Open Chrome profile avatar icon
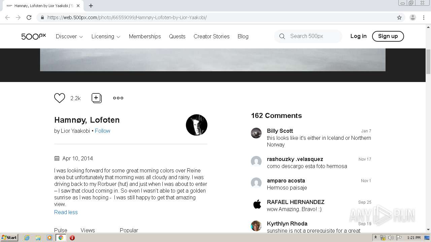The width and height of the screenshot is (431, 242). tap(413, 17)
